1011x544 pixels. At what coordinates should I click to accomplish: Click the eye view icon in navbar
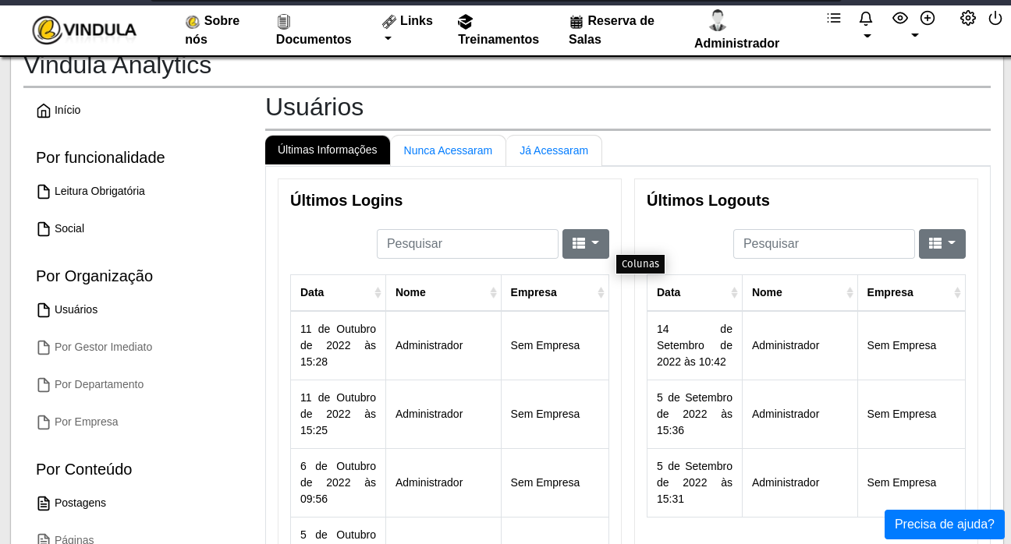coord(900,18)
